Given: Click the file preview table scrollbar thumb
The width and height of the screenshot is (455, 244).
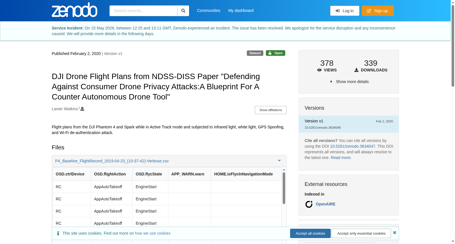Looking at the screenshot, I should click(284, 188).
